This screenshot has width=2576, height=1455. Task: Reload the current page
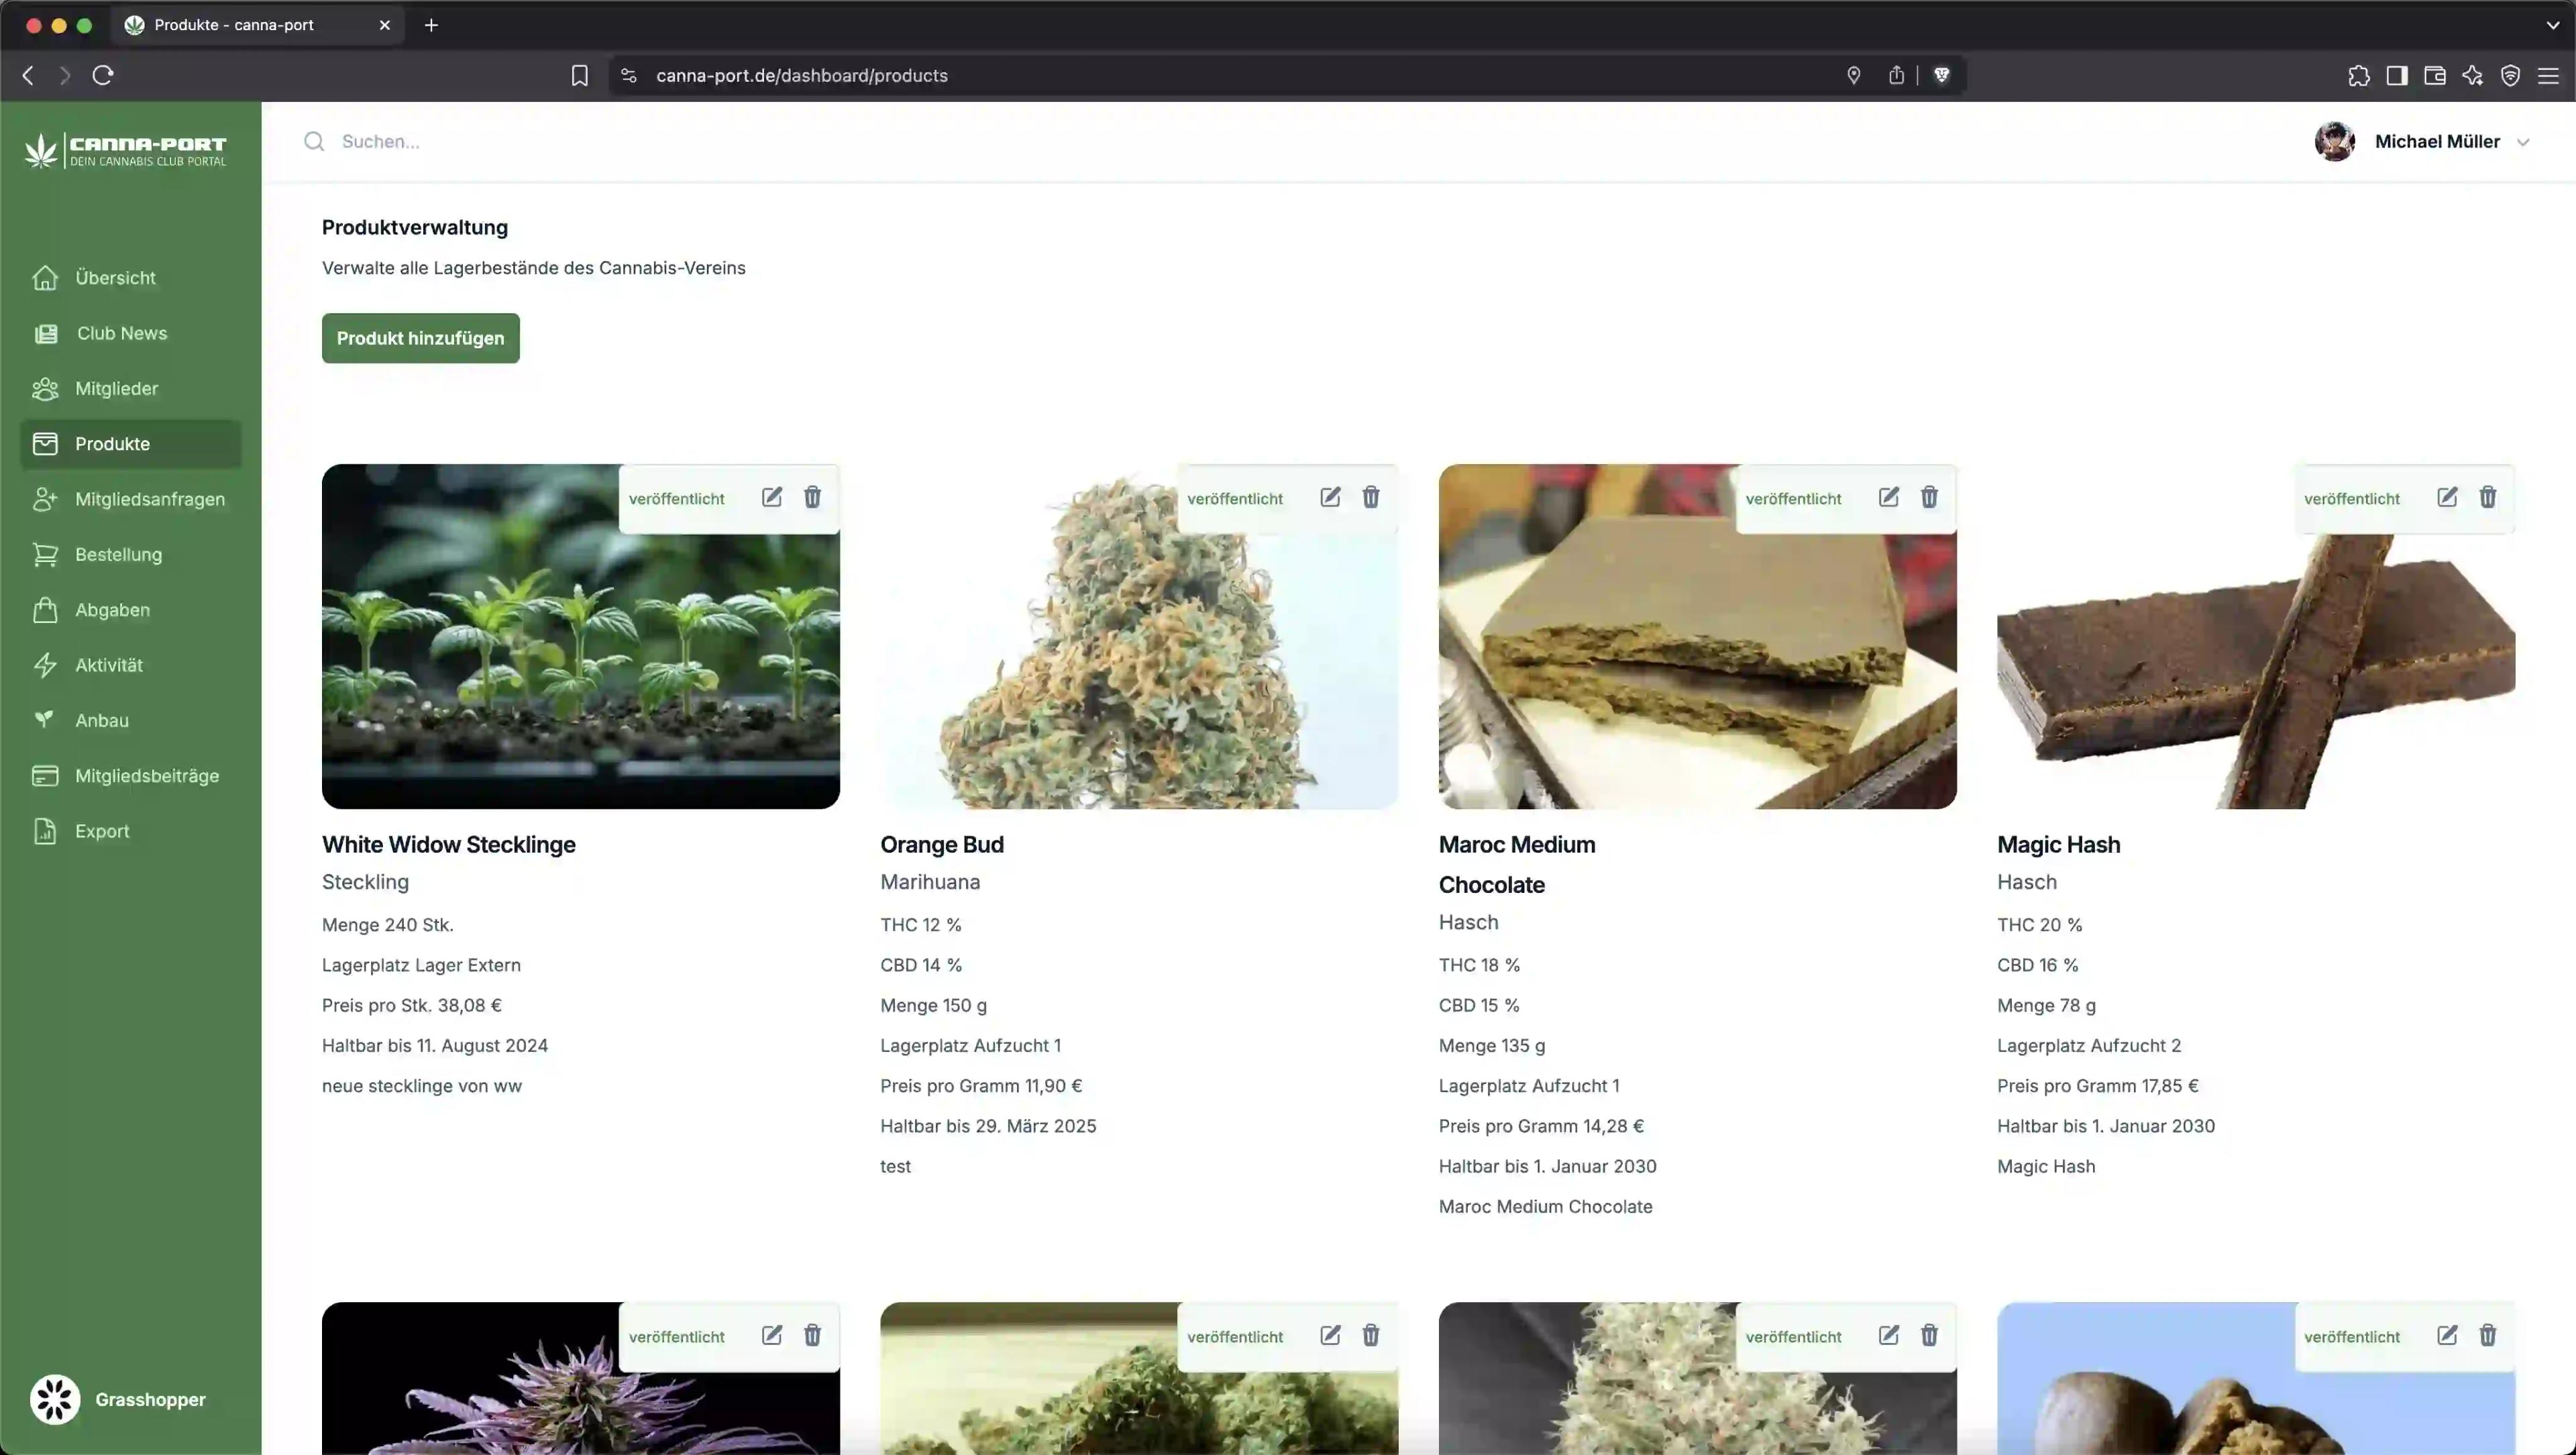tap(103, 75)
